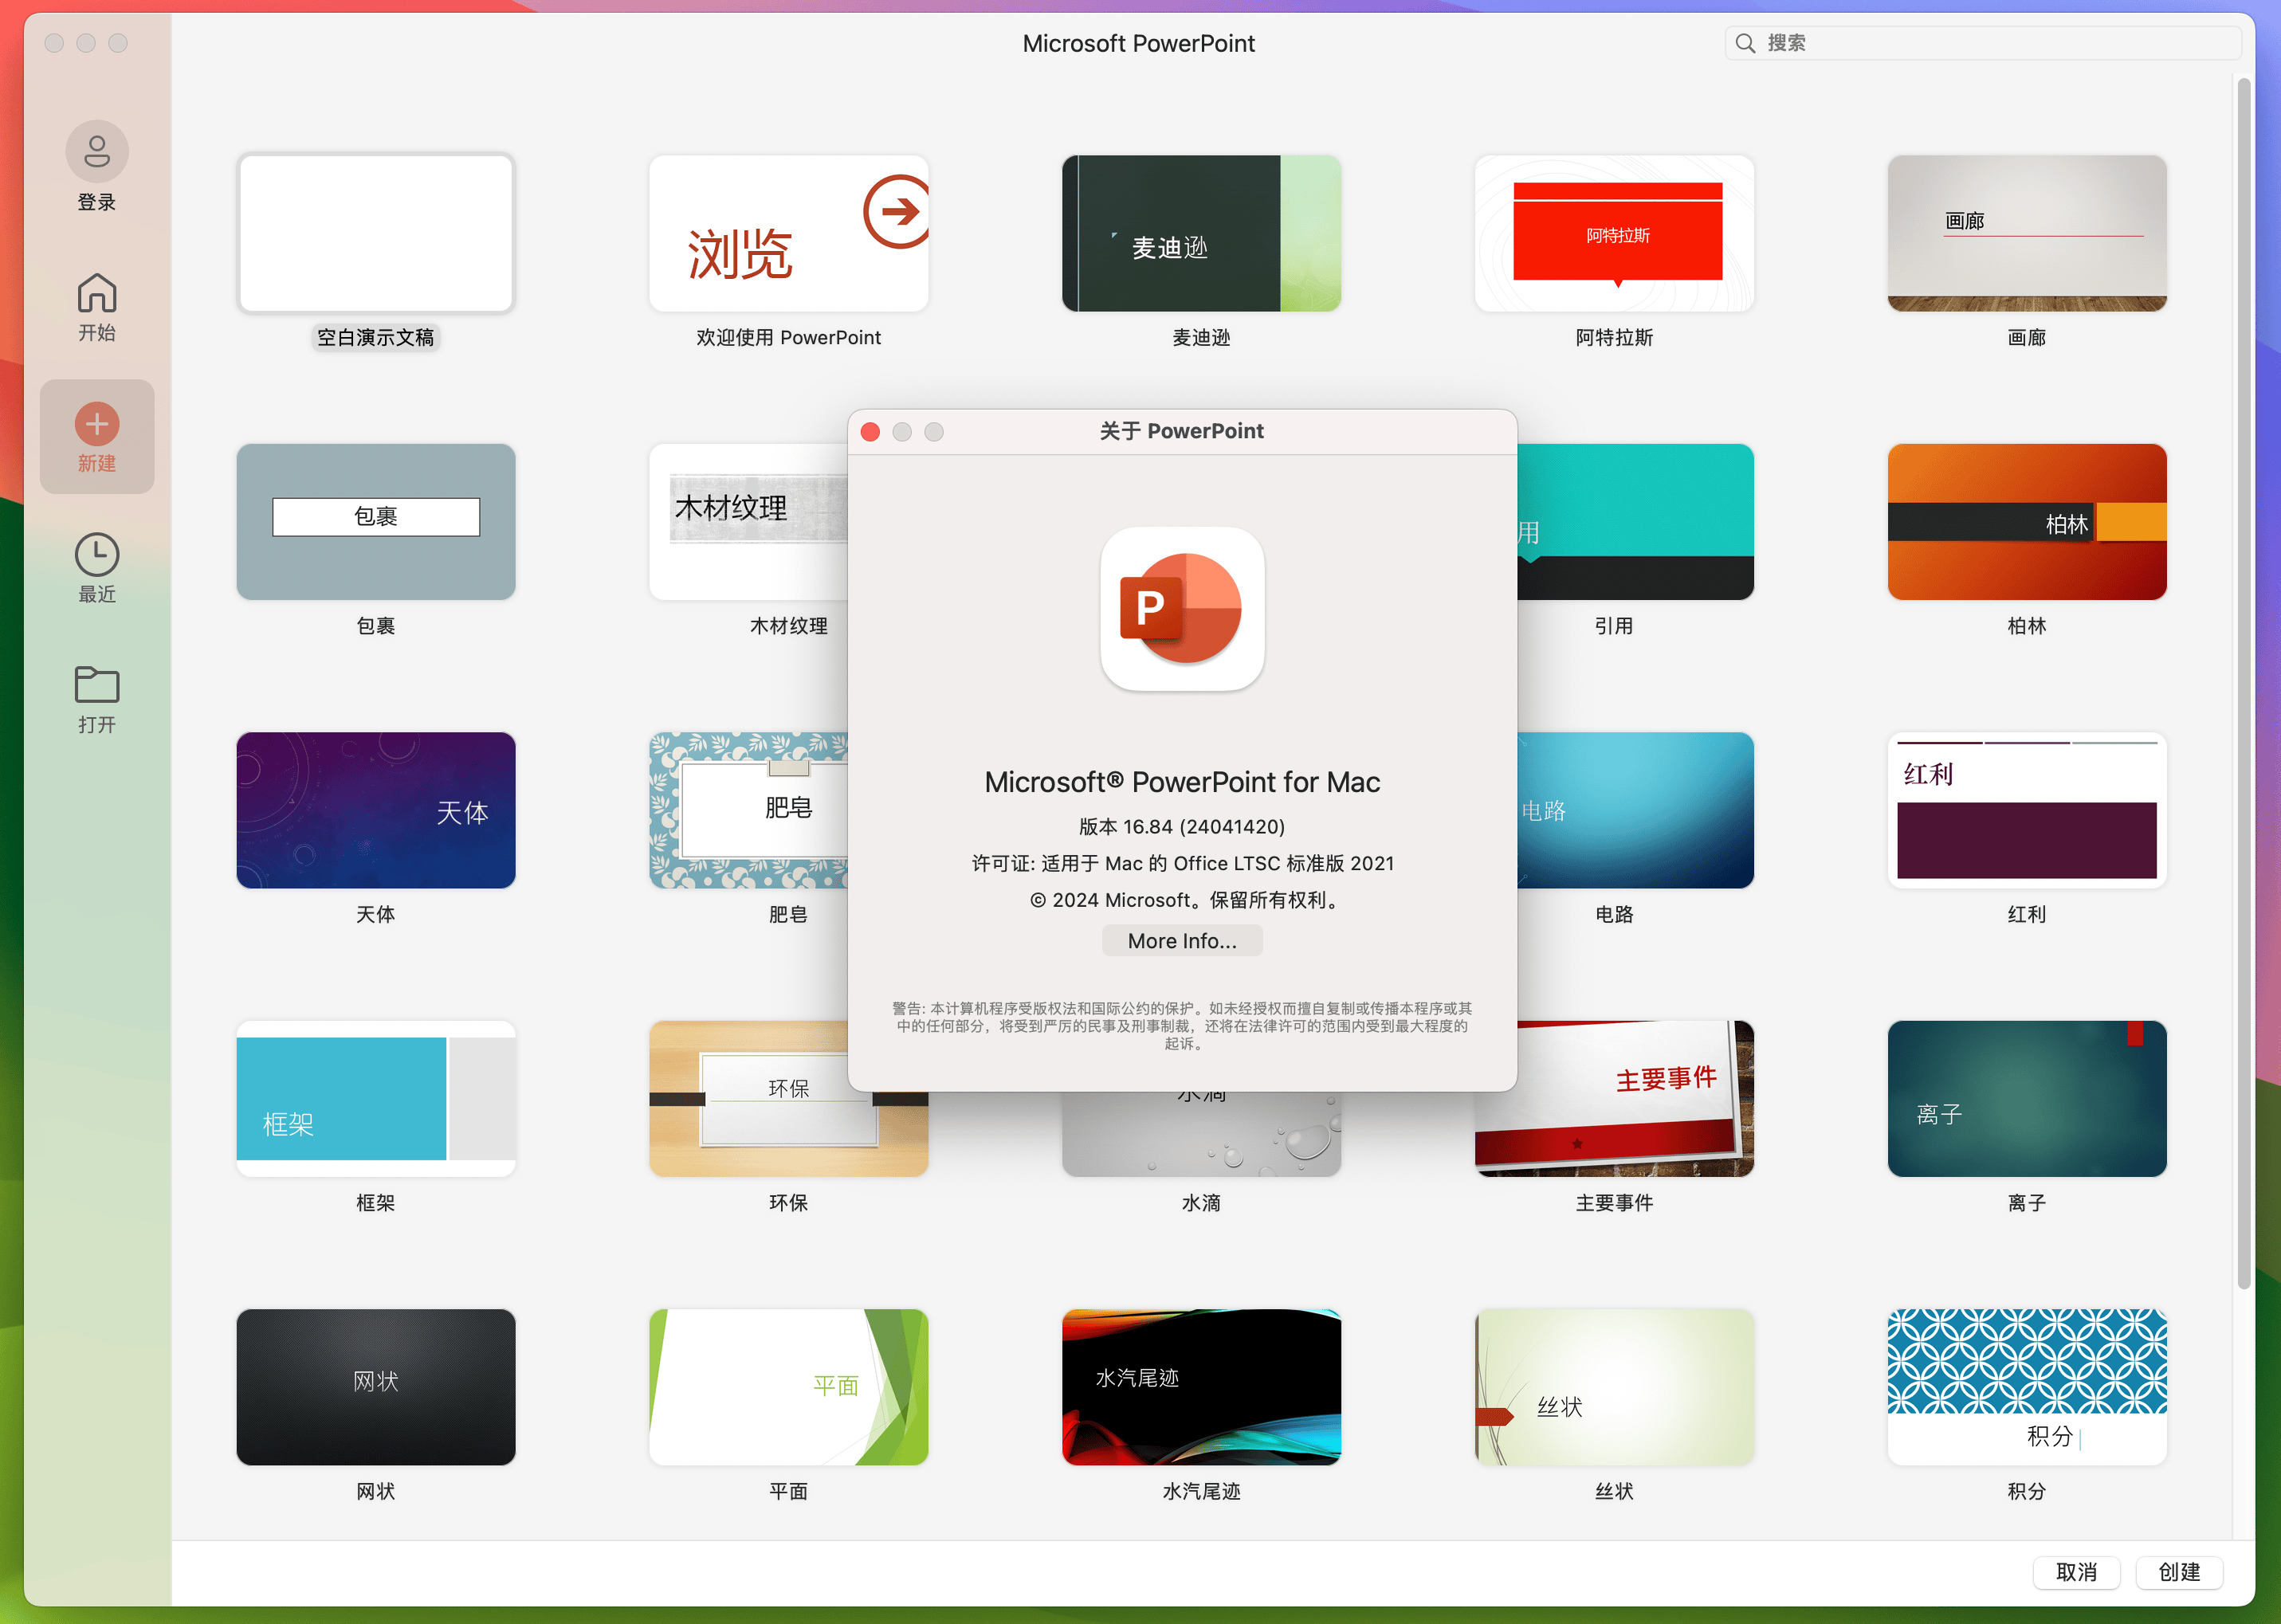Image resolution: width=2281 pixels, height=1624 pixels.
Task: Choose the Facet (平面) template
Action: click(789, 1387)
